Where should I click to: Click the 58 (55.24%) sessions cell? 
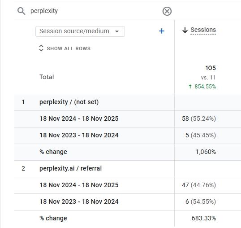coord(199,118)
